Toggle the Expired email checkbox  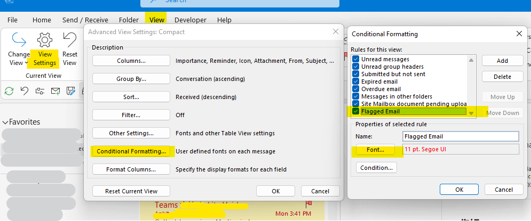[355, 81]
